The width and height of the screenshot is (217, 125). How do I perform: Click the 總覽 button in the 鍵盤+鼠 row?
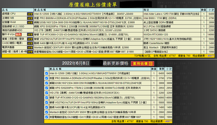30,52
